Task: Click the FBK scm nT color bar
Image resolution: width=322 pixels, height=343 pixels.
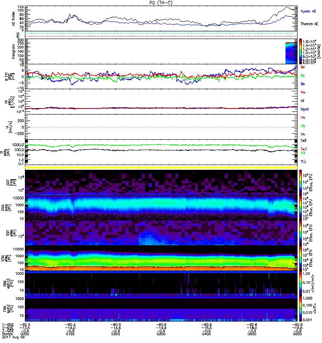Action: coord(301,309)
